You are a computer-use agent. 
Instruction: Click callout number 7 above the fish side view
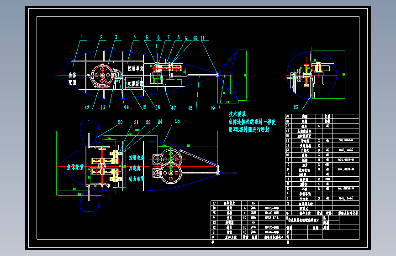[169, 37]
